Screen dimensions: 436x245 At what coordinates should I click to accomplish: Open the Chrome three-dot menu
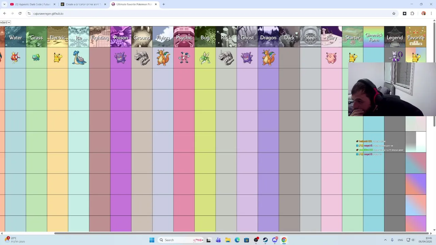point(431,14)
